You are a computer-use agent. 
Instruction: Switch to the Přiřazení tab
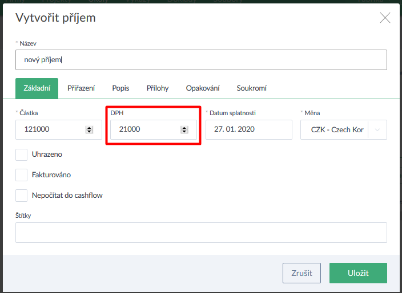(81, 88)
